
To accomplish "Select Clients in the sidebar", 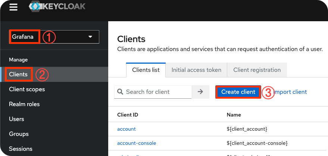I will (54, 74).
